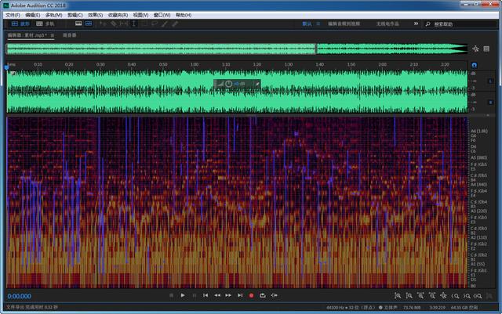Open the editor panel menu icon
Screen dimensions: 502x314
click(53, 35)
